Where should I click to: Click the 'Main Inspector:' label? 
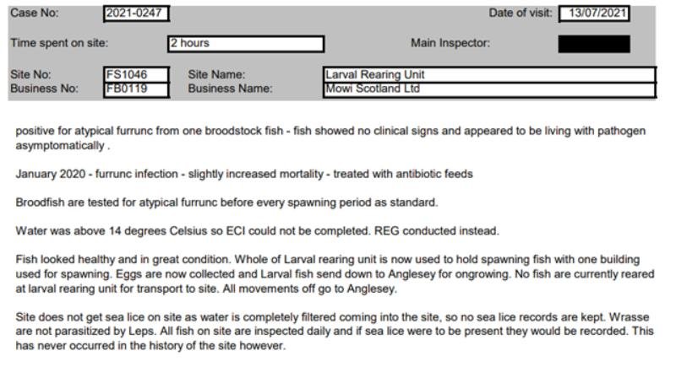point(450,43)
